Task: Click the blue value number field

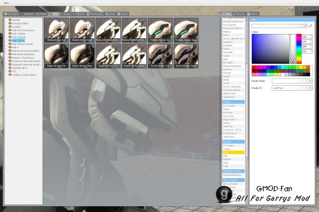Action: 307,47
